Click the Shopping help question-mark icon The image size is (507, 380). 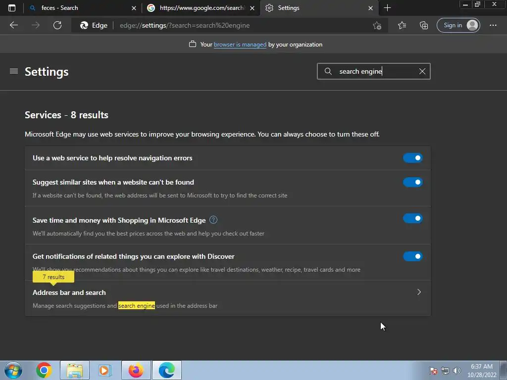coord(213,220)
